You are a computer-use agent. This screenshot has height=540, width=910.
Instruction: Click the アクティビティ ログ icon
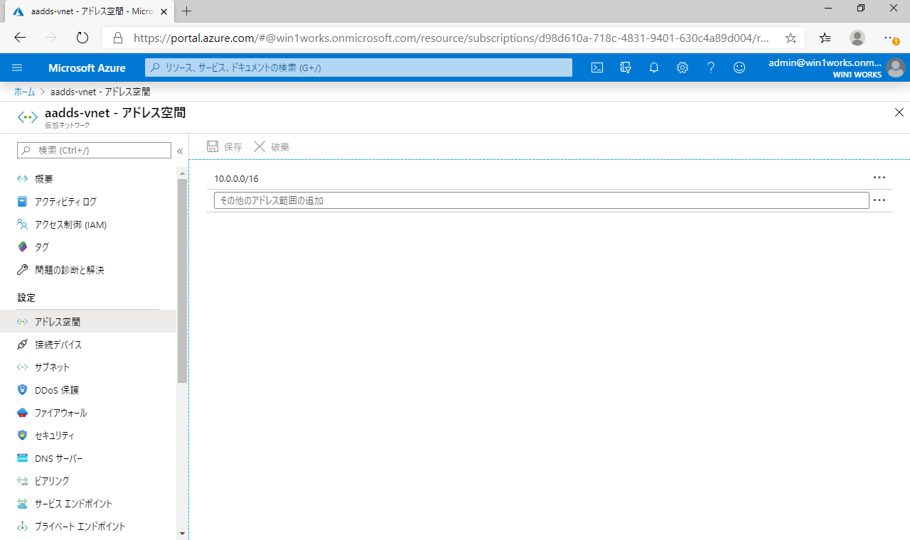click(23, 202)
